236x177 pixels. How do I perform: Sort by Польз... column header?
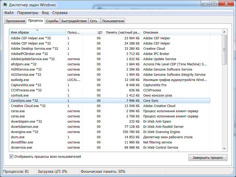pos(74,32)
